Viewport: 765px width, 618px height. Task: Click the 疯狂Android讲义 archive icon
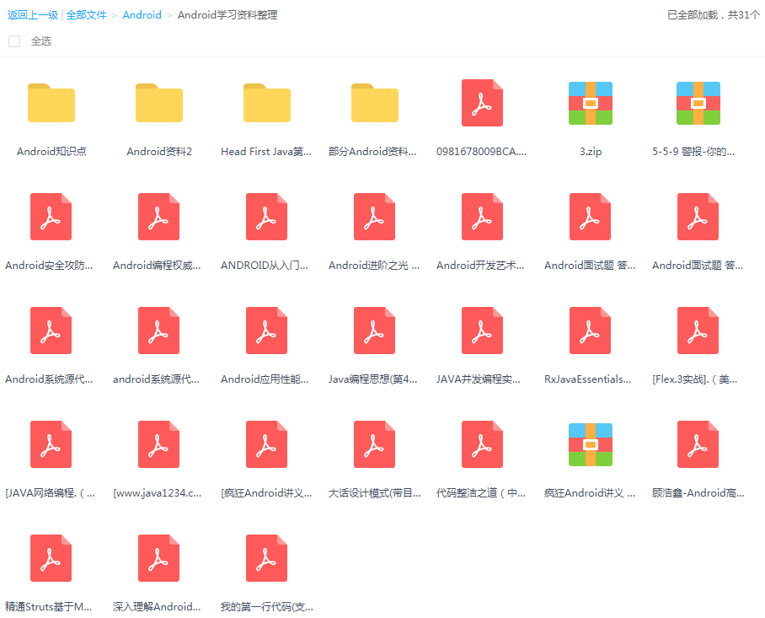[590, 444]
